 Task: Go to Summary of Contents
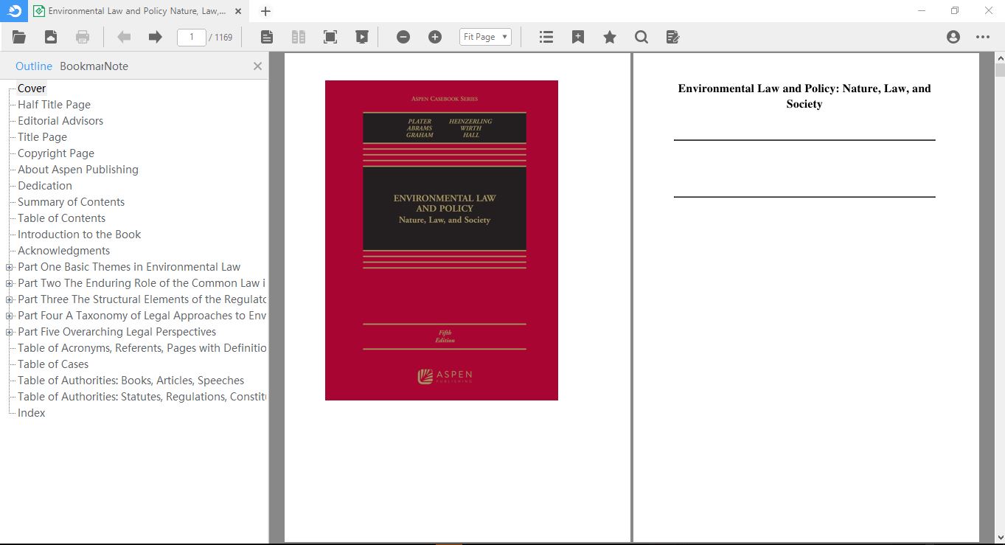tap(71, 202)
